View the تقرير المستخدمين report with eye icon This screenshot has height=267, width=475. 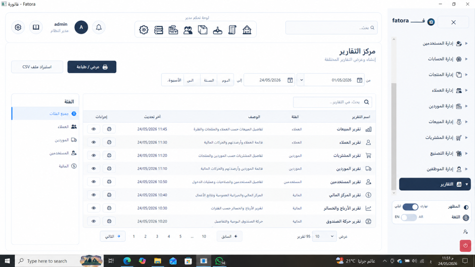click(94, 181)
